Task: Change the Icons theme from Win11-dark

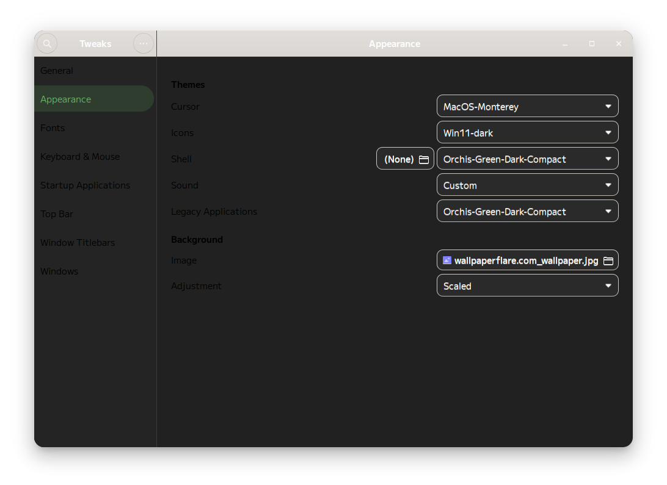Action: (x=527, y=132)
